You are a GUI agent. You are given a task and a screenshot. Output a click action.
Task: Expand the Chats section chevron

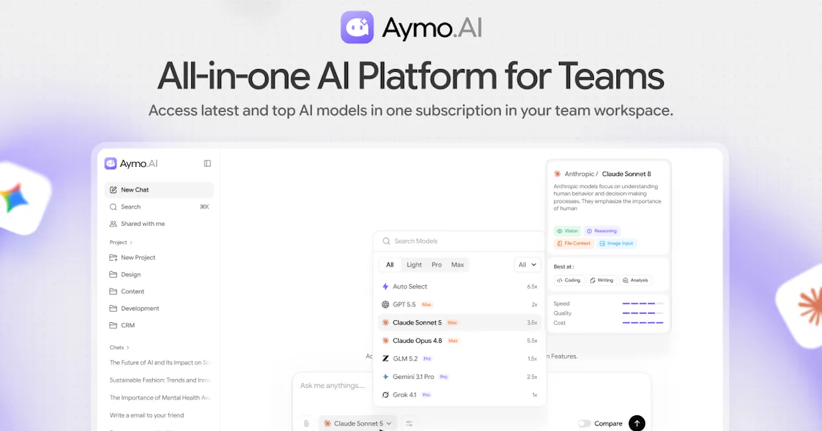click(127, 348)
